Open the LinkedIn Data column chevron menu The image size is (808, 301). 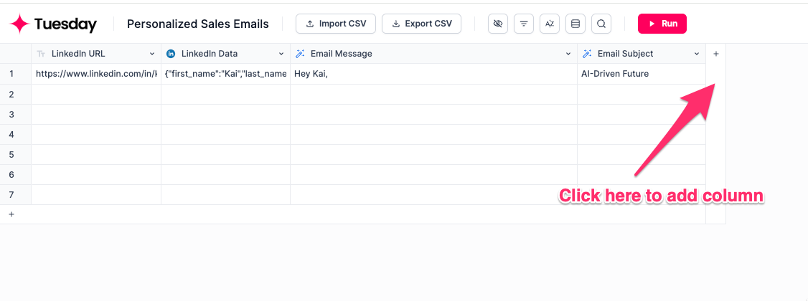pyautogui.click(x=281, y=54)
